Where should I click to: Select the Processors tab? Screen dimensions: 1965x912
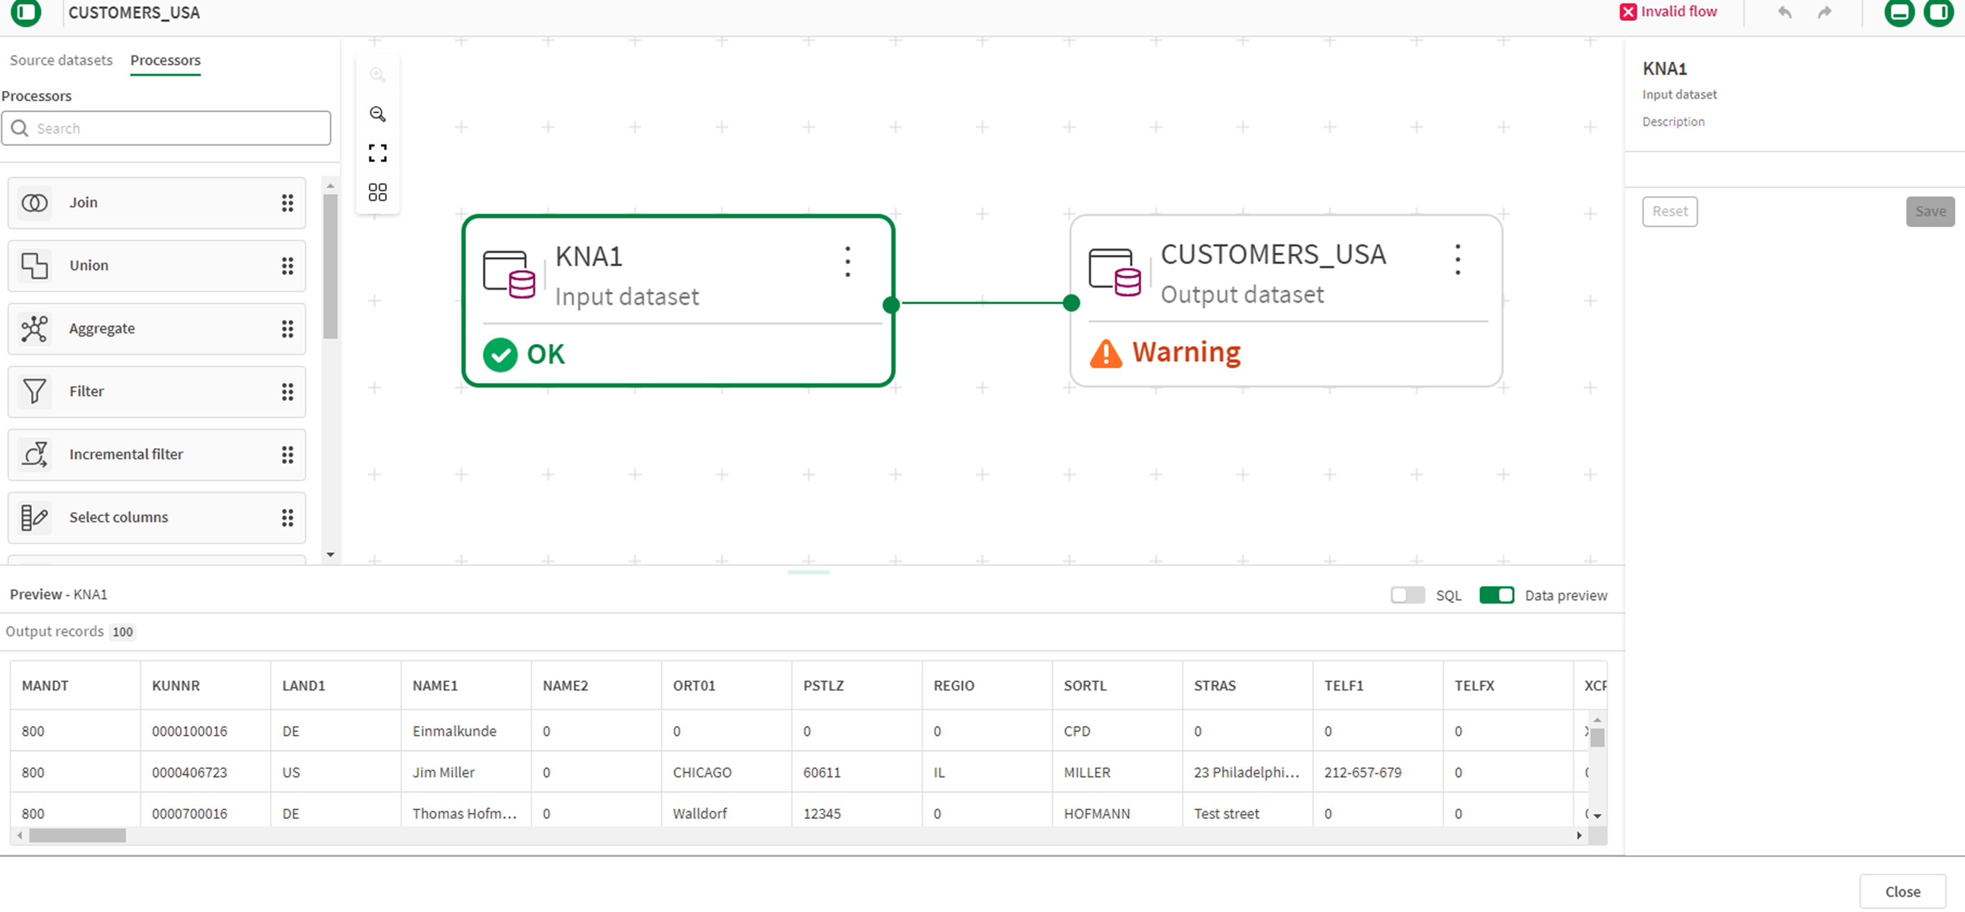click(165, 60)
